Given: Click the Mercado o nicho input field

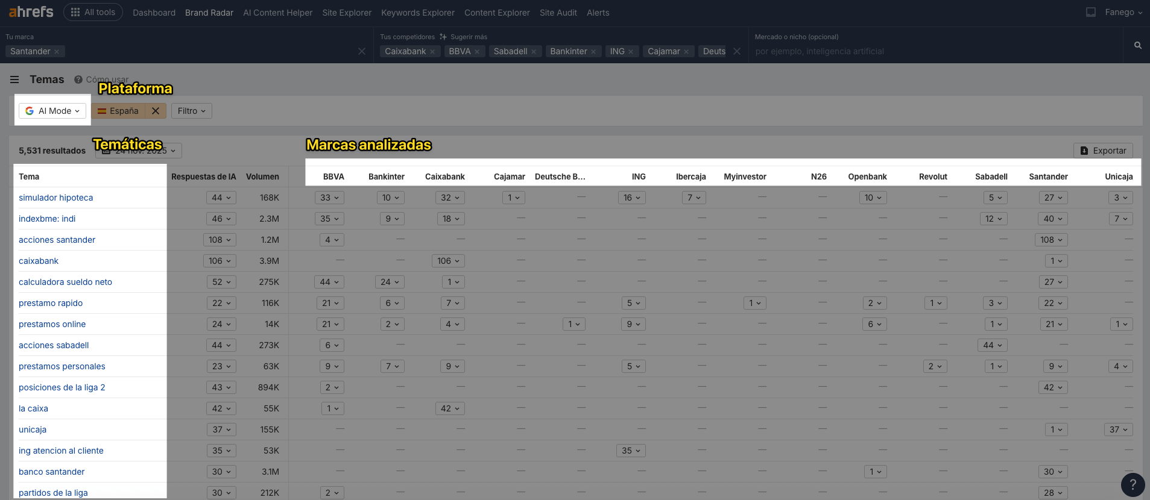Looking at the screenshot, I should 935,51.
